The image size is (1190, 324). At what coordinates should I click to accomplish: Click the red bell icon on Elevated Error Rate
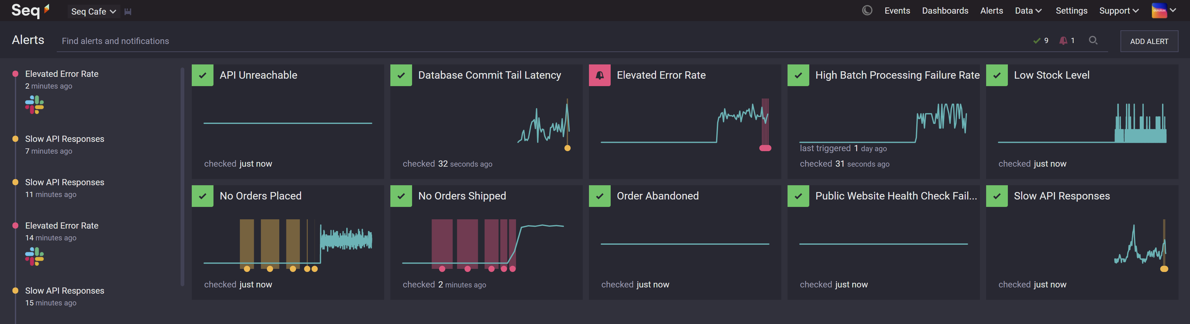click(x=599, y=75)
